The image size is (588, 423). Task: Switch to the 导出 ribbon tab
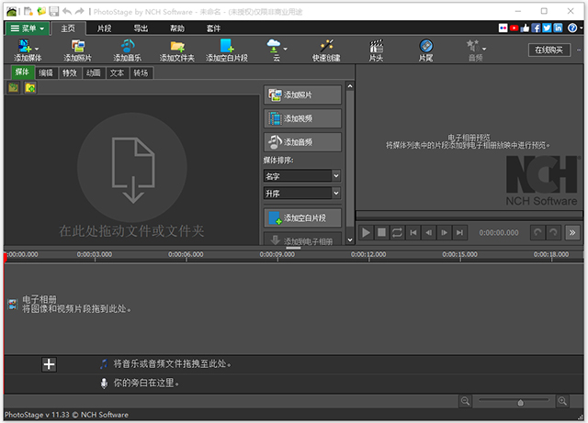coord(141,28)
